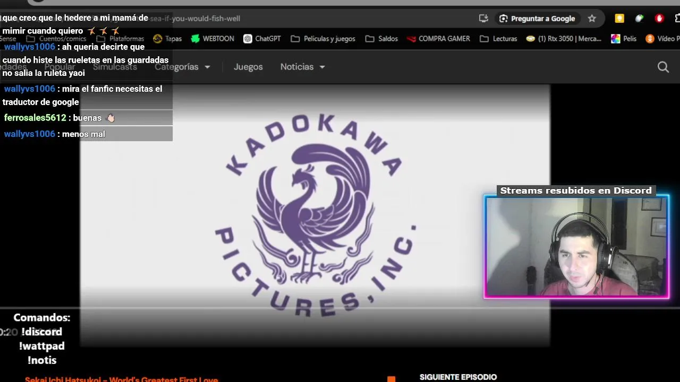Open the Pelis bookmark

(624, 39)
